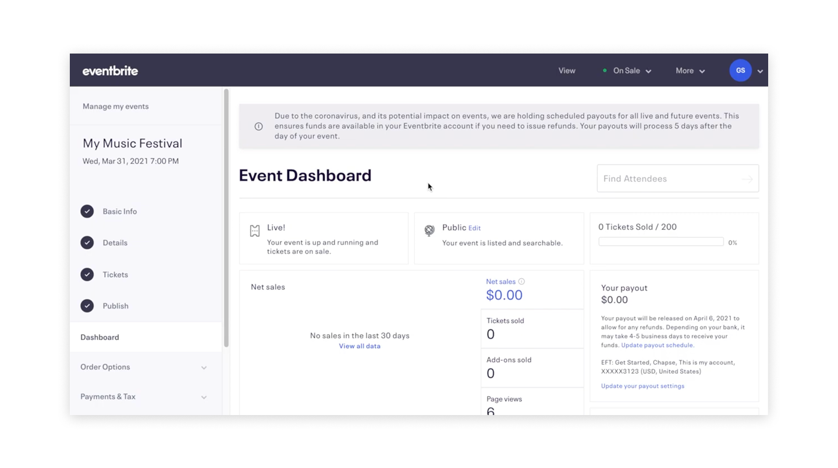Click View in the top bar
838x468 pixels.
(x=567, y=70)
